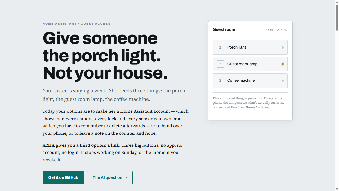Screen dimensions: 339x191
Task: Click the grey status dot on Coffee machine row
Action: pyautogui.click(x=283, y=81)
